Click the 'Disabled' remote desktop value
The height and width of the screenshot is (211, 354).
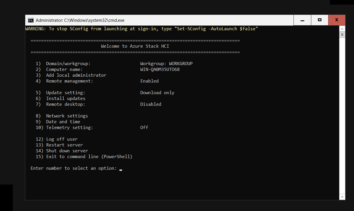tap(151, 104)
